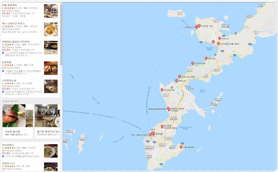
Task: Open the pin beside the 한국전통 이자카야 대장금 label
Action: 162,126
